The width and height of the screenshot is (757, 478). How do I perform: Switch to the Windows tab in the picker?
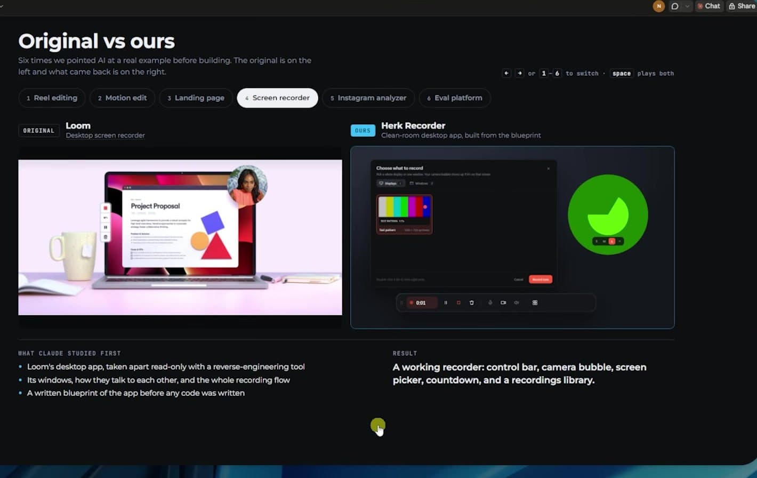click(421, 184)
